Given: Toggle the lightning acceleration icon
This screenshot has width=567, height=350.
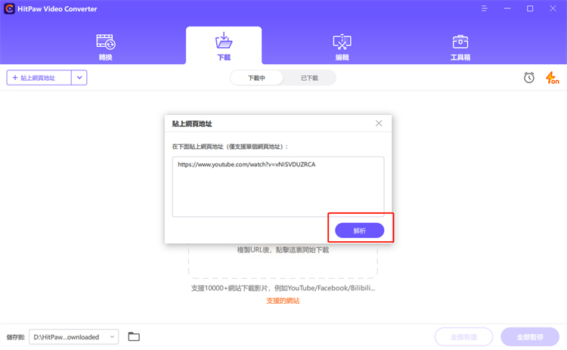Looking at the screenshot, I should click(552, 77).
